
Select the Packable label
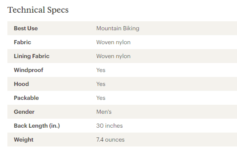pos(26,98)
